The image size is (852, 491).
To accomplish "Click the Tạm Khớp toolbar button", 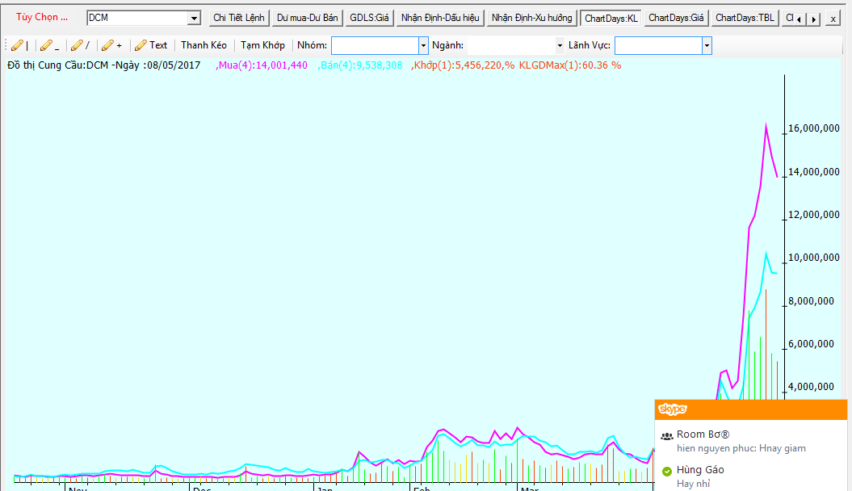I will pyautogui.click(x=262, y=45).
